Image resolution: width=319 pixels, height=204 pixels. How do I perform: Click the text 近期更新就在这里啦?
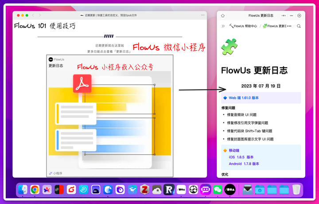coord(109,46)
